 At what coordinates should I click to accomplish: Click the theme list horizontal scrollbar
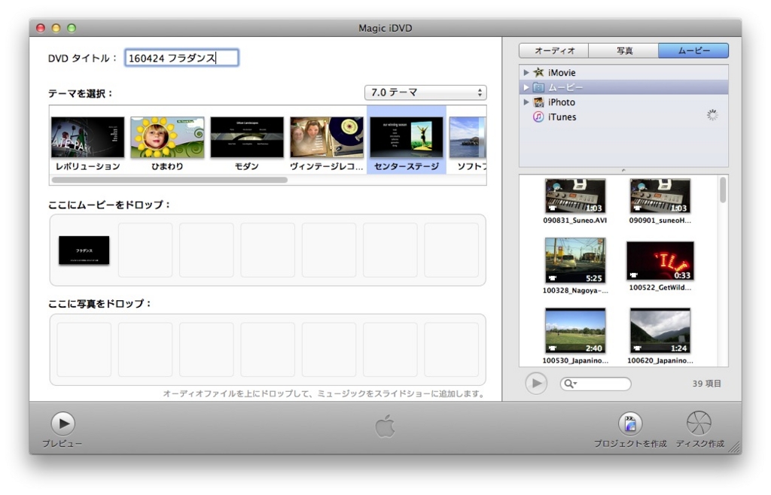click(169, 180)
